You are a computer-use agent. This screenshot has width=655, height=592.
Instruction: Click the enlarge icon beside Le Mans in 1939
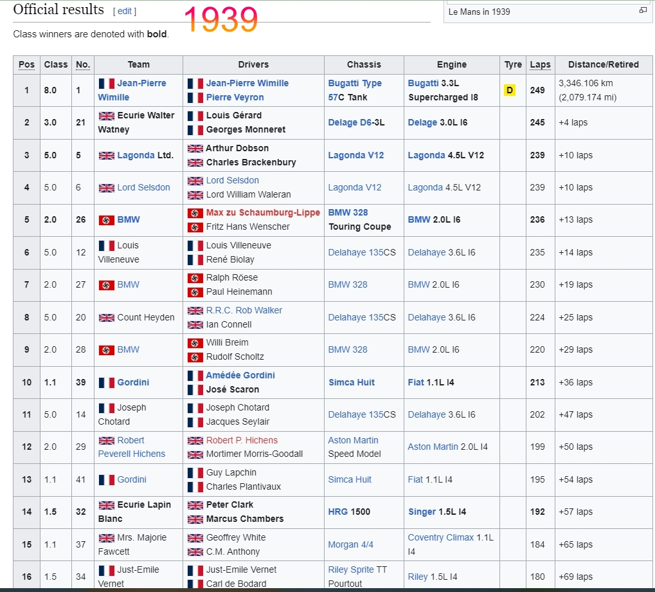click(x=643, y=10)
